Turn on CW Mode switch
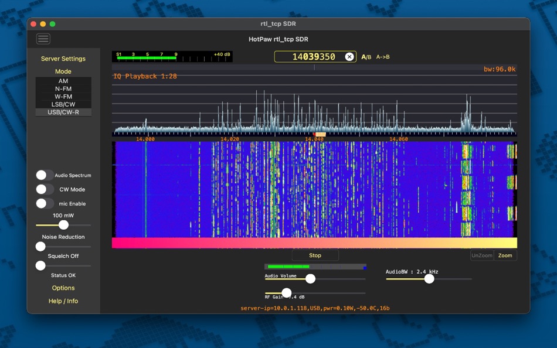The width and height of the screenshot is (557, 348). pyautogui.click(x=45, y=189)
